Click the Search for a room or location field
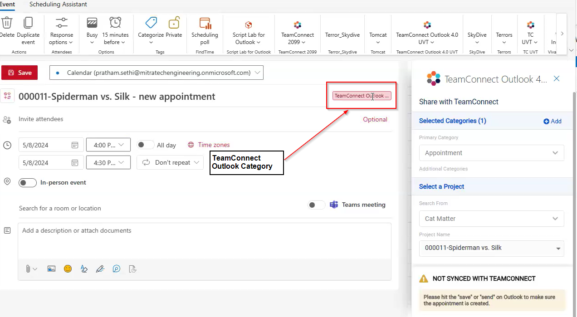The image size is (577, 317). 60,208
